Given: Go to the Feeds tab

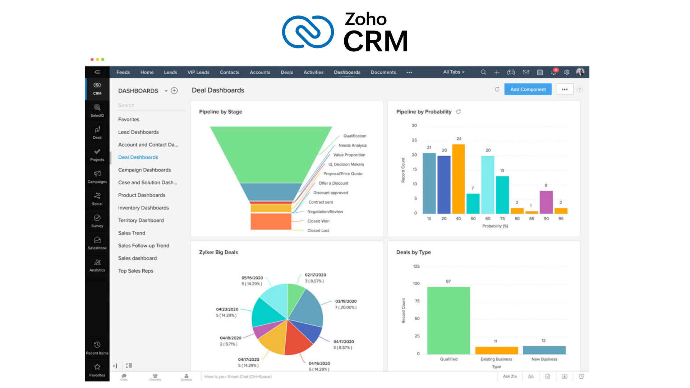Looking at the screenshot, I should pos(123,72).
